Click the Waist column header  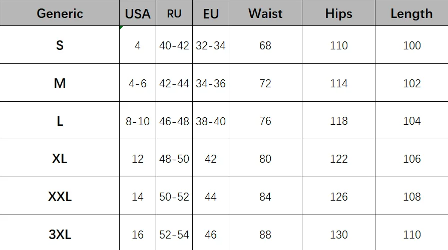pos(265,13)
